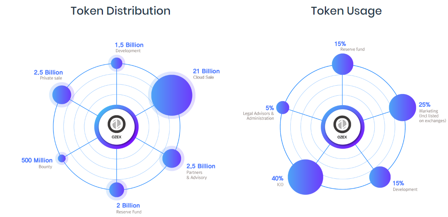
Task: Click the Private sale bubble
Action: coord(61,95)
